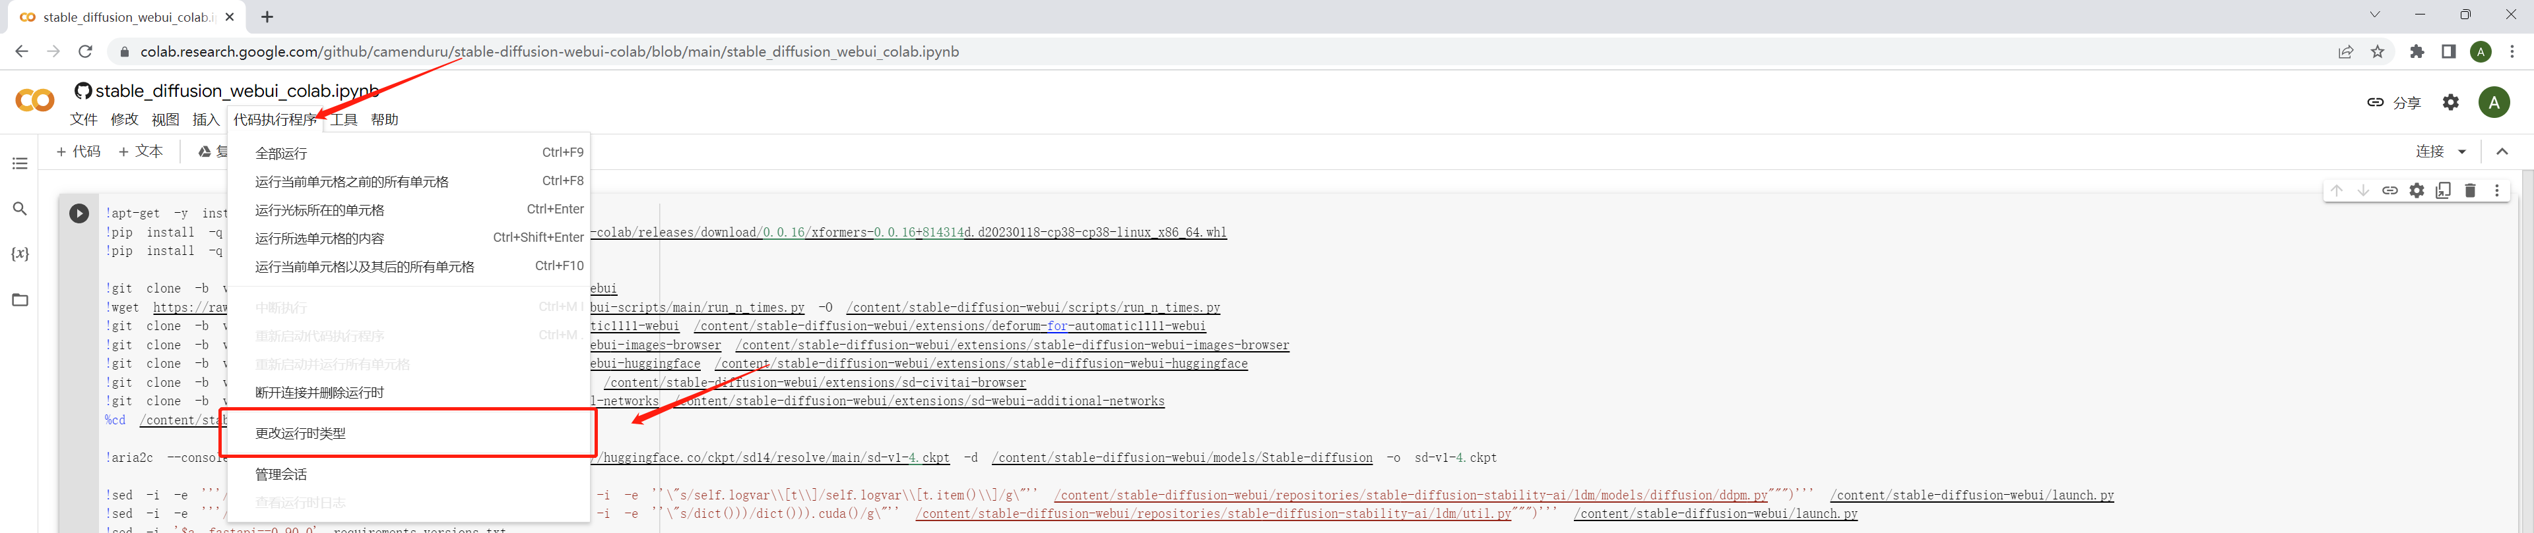The image size is (2534, 533).
Task: Select 管理会话 menu item
Action: coord(408,474)
